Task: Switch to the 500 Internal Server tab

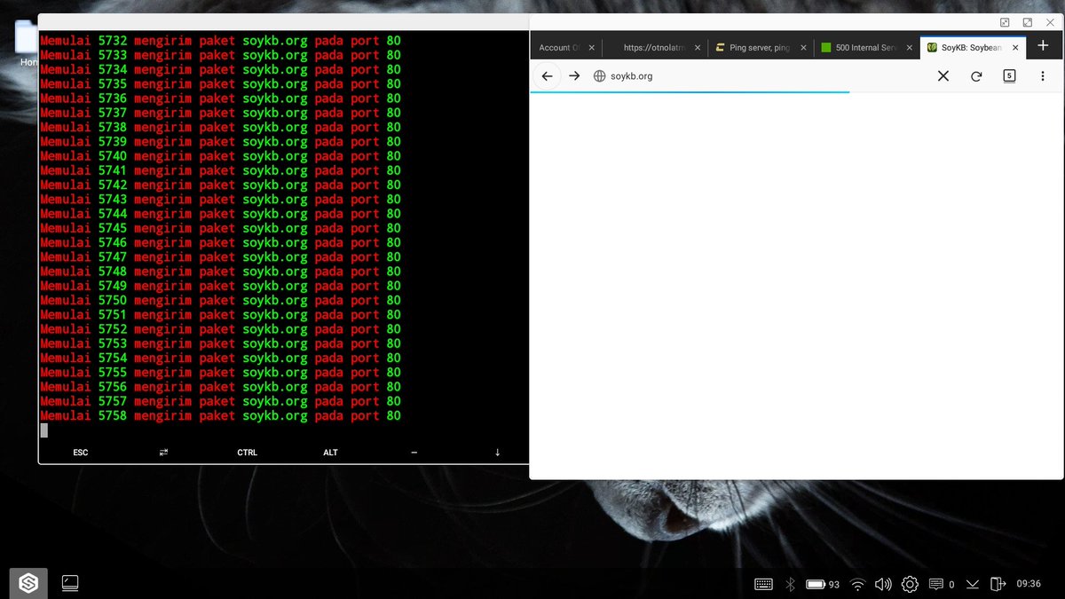Action: (865, 48)
